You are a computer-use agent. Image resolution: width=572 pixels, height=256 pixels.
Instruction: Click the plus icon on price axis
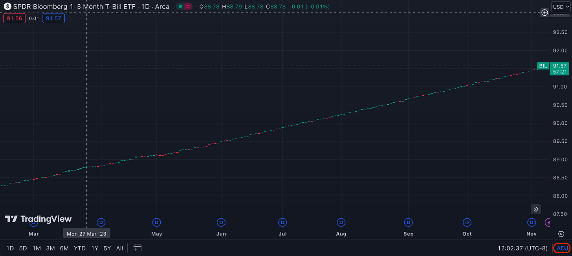click(545, 13)
